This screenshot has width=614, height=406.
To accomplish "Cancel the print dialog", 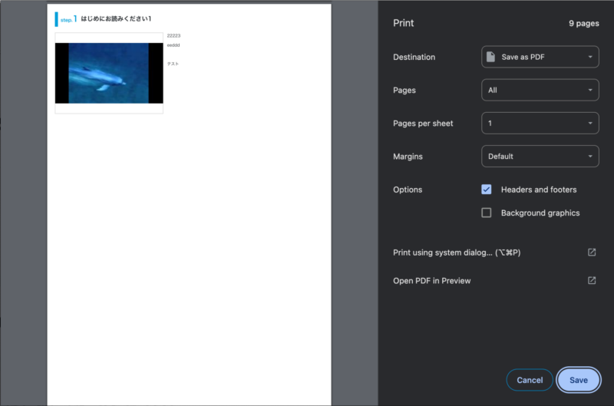I will pos(530,380).
